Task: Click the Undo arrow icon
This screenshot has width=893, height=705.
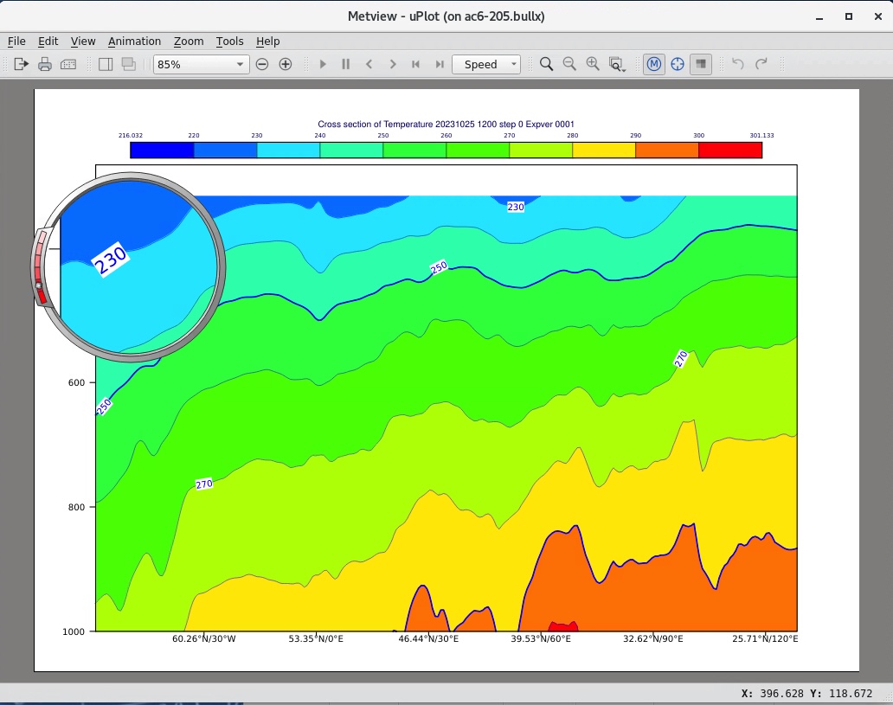Action: pos(737,64)
